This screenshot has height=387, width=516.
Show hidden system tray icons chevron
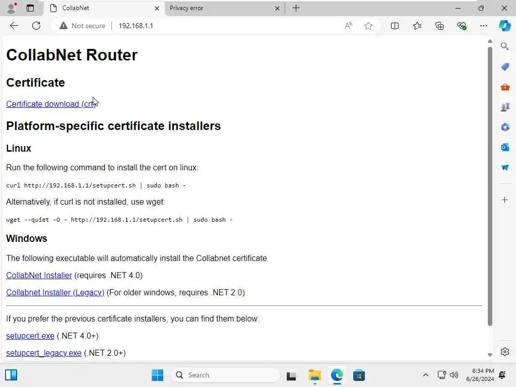pos(425,375)
